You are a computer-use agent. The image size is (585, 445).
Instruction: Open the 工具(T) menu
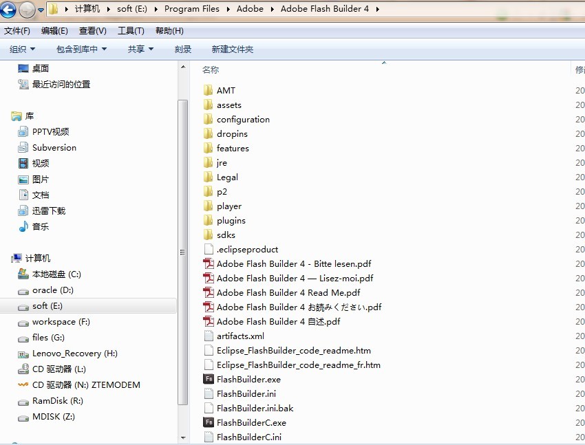coord(131,31)
